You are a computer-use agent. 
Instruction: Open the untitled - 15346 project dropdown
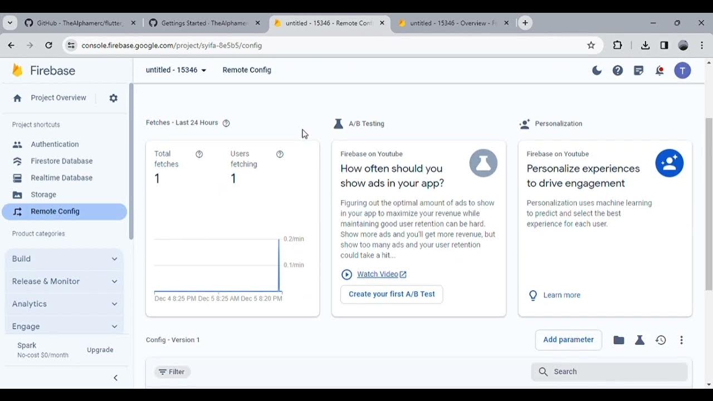176,70
